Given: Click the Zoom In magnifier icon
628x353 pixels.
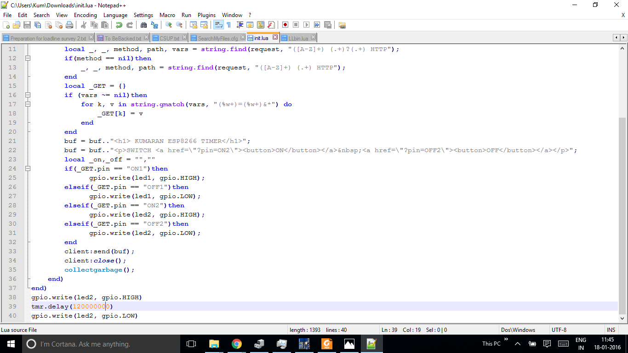Looking at the screenshot, I should [x=169, y=25].
